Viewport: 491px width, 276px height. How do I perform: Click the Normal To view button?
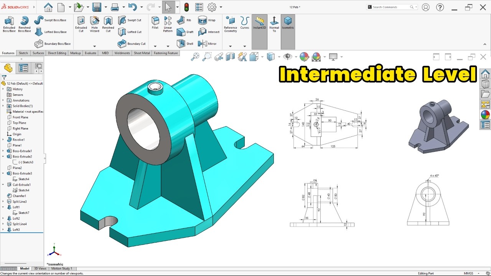pyautogui.click(x=274, y=24)
